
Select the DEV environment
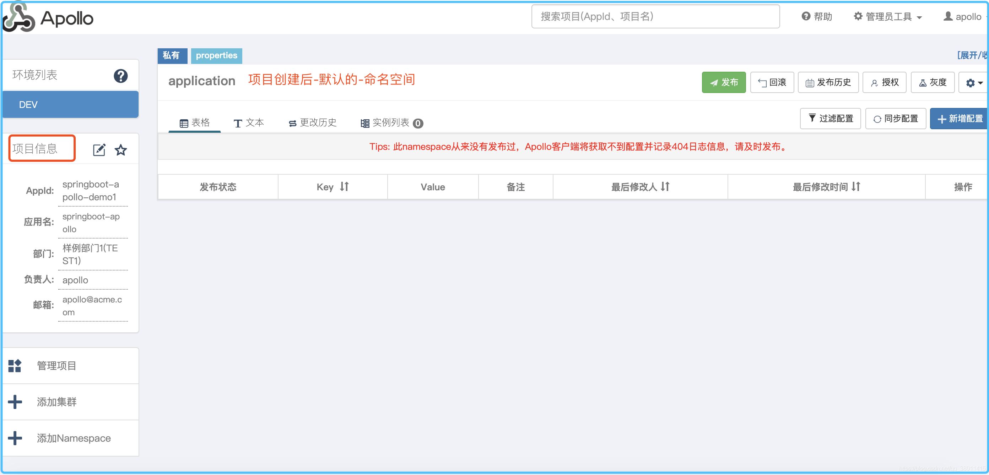[71, 104]
